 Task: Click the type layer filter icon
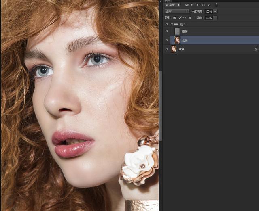coord(197,5)
